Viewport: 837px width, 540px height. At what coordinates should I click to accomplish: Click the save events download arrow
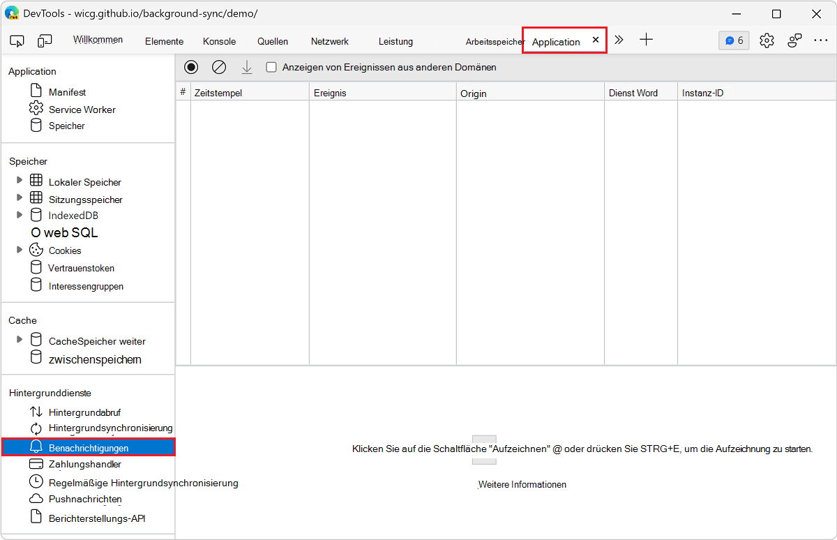point(246,67)
